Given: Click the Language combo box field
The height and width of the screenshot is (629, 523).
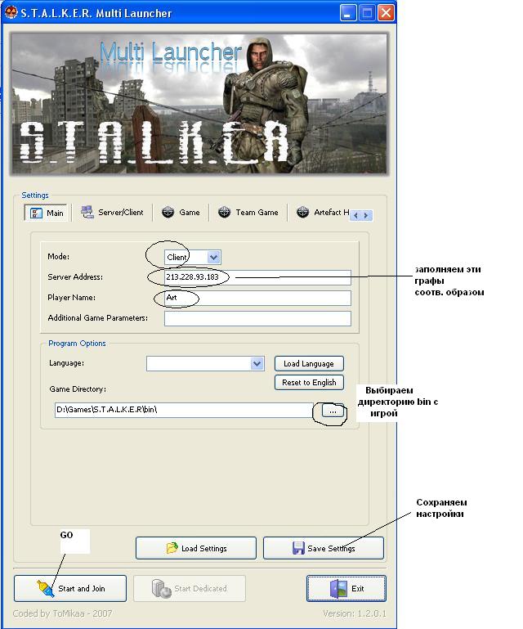Looking at the screenshot, I should [205, 364].
